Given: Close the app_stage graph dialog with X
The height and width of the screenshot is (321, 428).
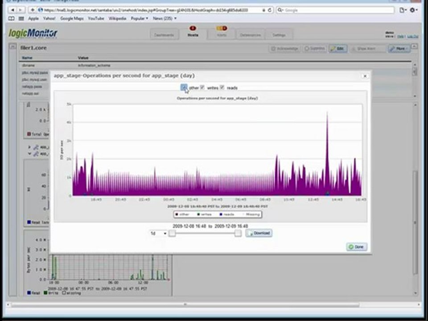Looking at the screenshot, I should point(365,76).
